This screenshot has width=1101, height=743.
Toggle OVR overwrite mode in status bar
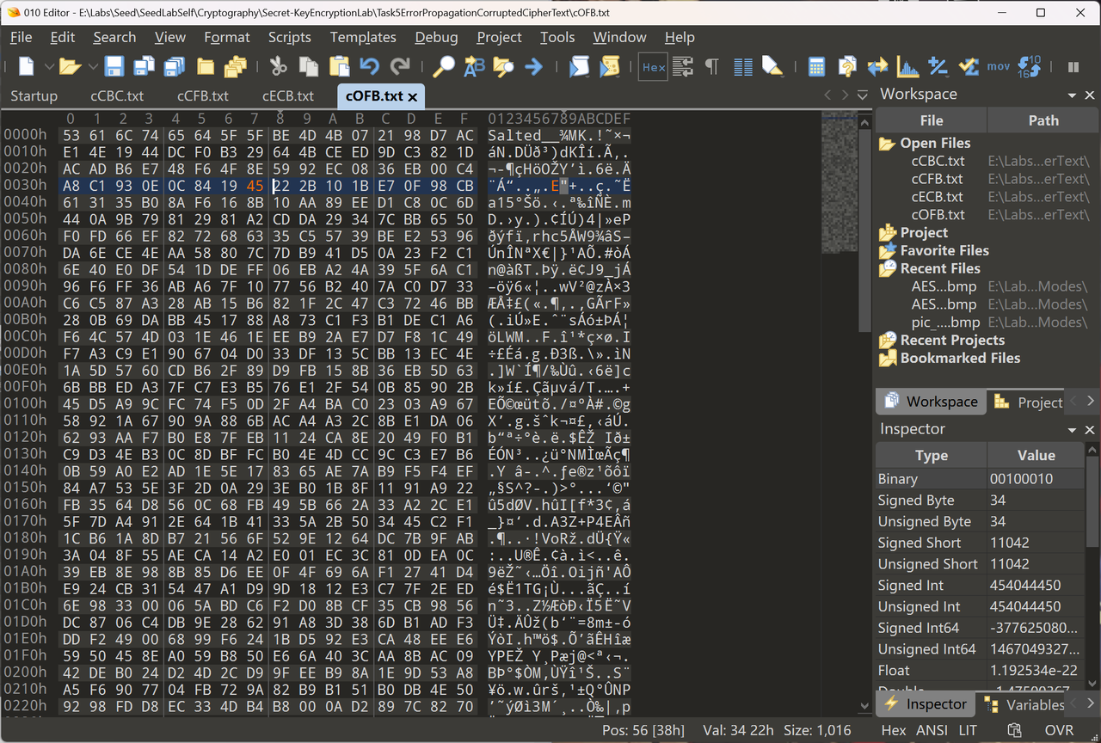(x=1058, y=729)
